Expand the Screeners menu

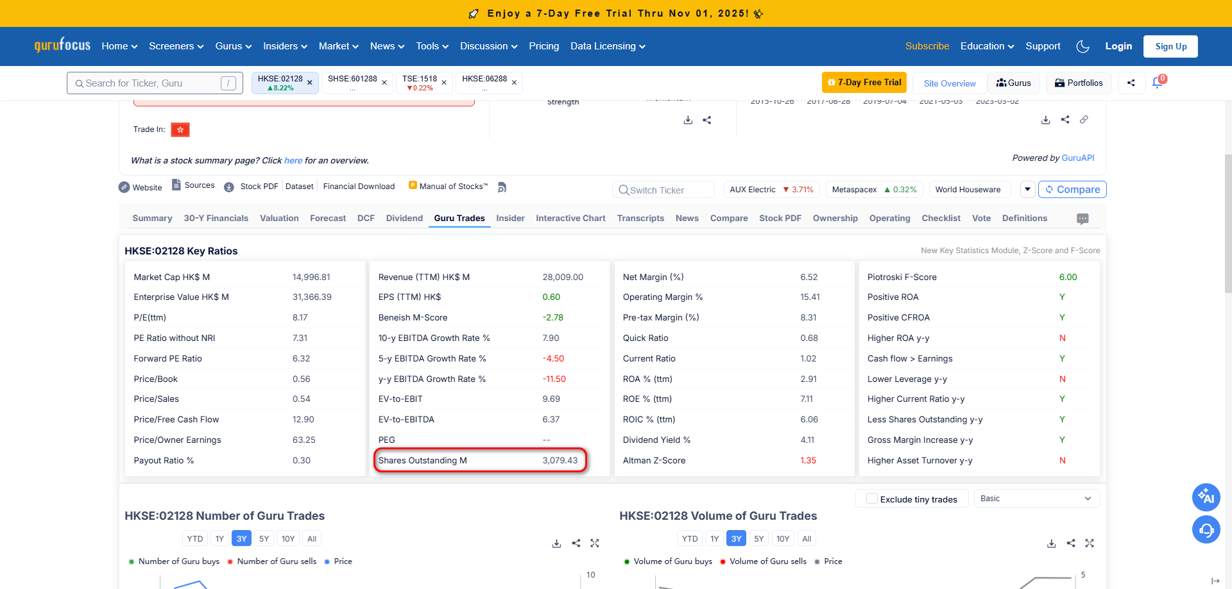176,46
